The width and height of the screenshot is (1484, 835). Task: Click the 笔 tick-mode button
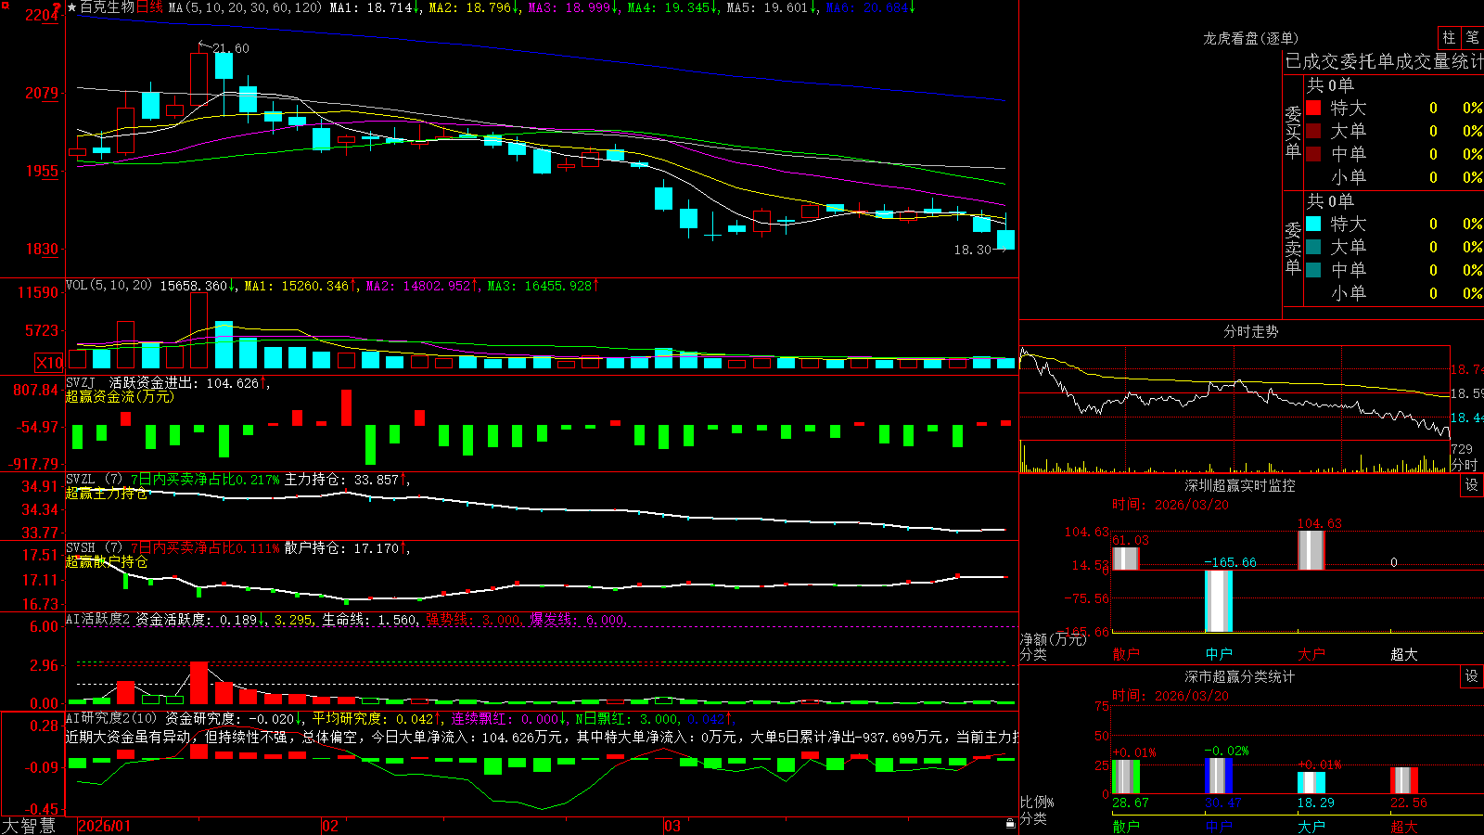(x=1473, y=37)
